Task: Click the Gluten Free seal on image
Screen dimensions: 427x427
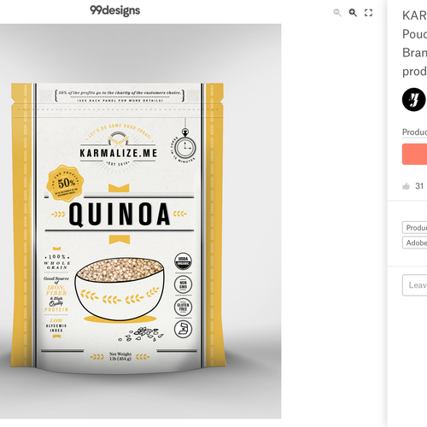Action: pyautogui.click(x=183, y=307)
